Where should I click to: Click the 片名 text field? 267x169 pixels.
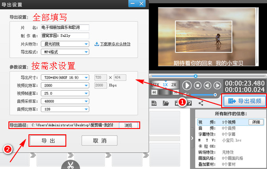65,28
